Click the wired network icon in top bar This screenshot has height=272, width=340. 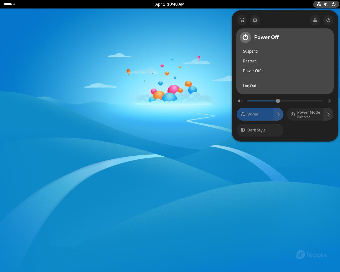tap(319, 4)
